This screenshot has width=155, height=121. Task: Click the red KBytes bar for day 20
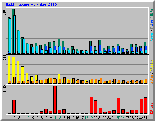click(x=96, y=107)
